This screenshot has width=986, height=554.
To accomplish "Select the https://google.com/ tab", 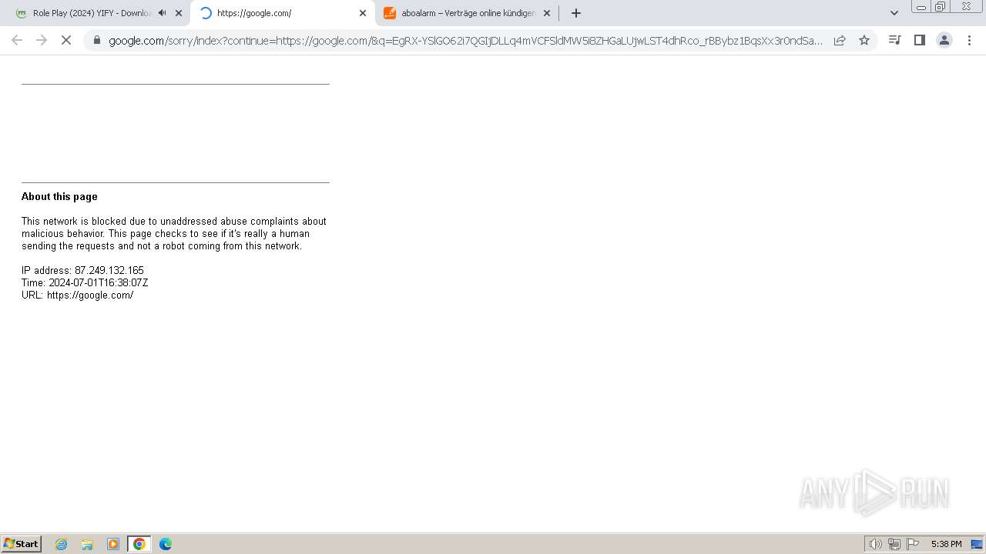I will pyautogui.click(x=282, y=13).
